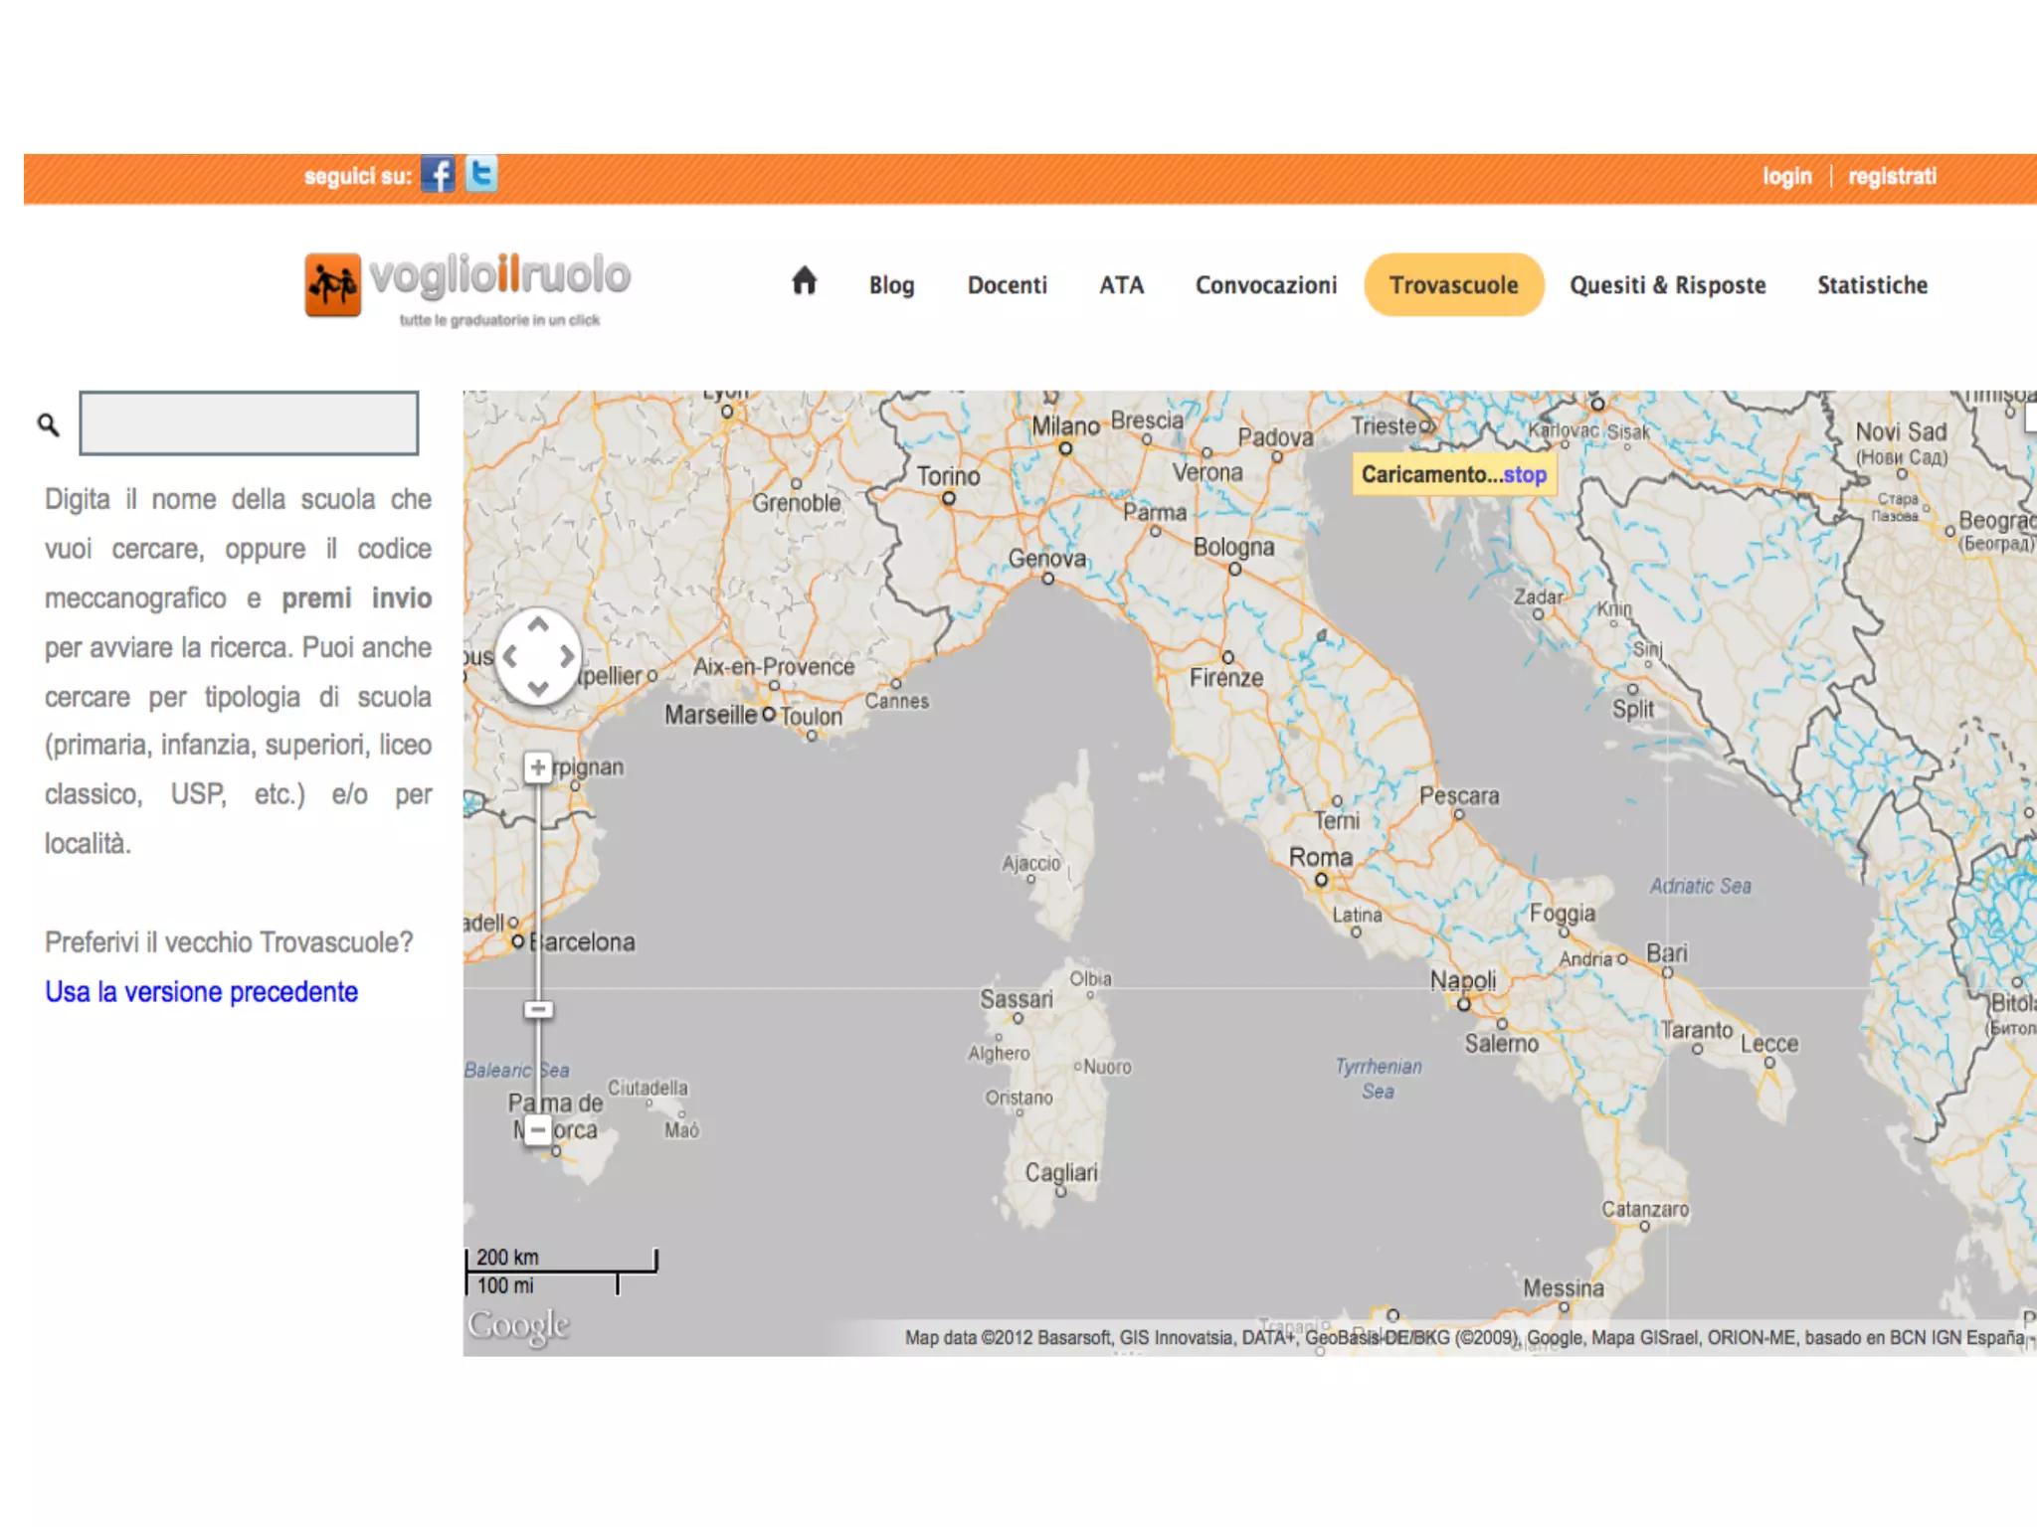
Task: Click the Genova city label
Action: (x=1047, y=559)
